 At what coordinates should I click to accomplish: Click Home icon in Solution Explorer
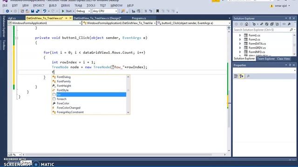[x=246, y=24]
